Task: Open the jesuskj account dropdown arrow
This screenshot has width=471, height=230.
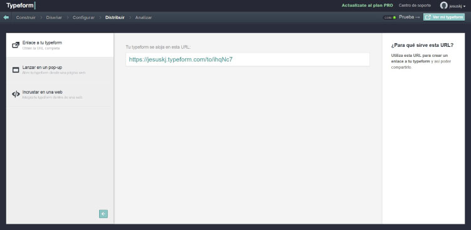Action: 465,6
